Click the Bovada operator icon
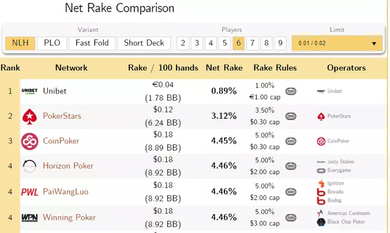Image resolution: width=390 pixels, height=233 pixels. [x=321, y=192]
